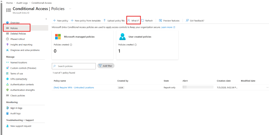Open the Require MFA - Untrusted Locations policy link

tap(74, 87)
